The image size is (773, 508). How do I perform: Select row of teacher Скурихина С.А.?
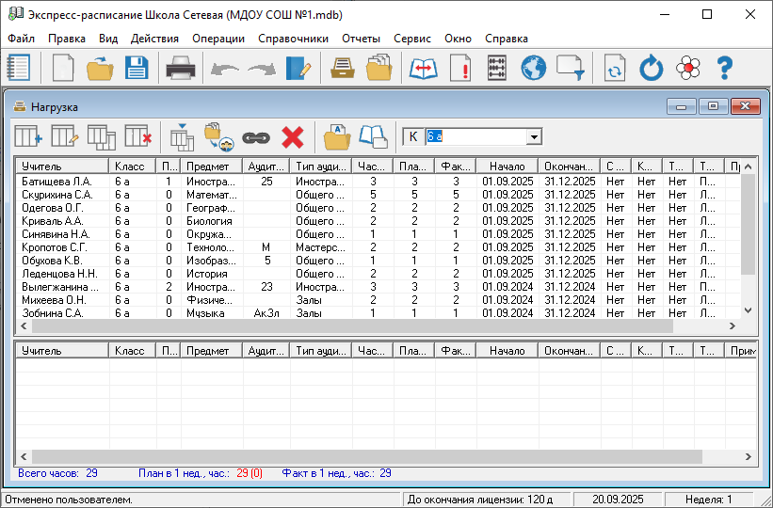[x=378, y=195]
